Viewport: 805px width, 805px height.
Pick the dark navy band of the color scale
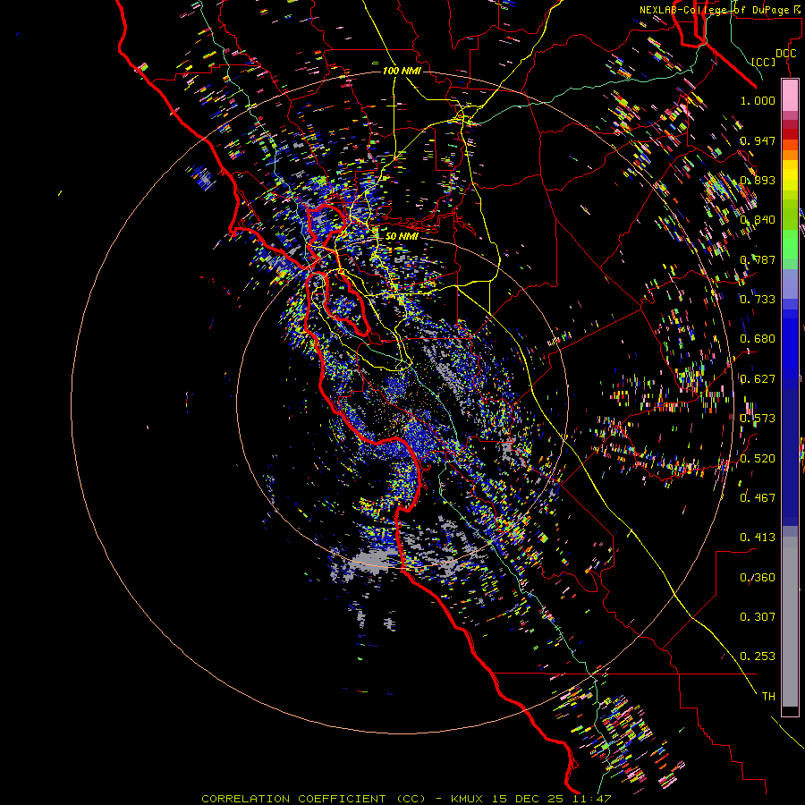[790, 457]
